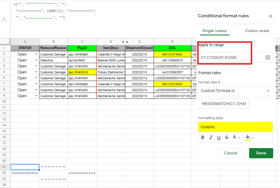Select the AA0126992087 cell
This screenshot has width=280, height=188.
coord(172,72)
